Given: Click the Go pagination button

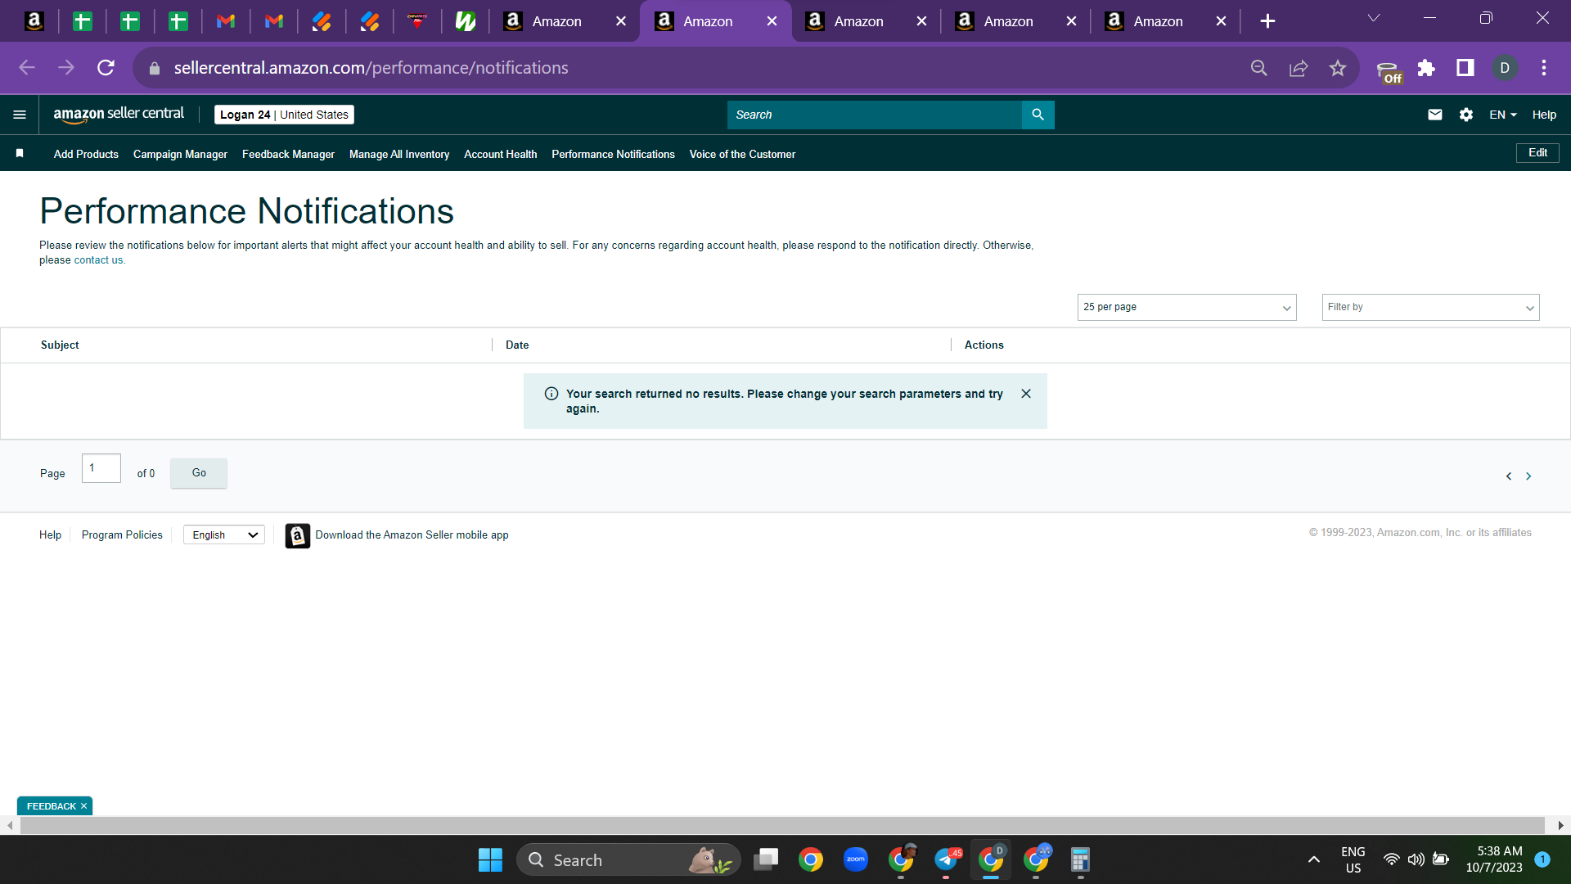Looking at the screenshot, I should click(199, 473).
